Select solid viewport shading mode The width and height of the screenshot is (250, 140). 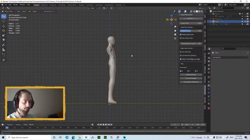click(197, 11)
